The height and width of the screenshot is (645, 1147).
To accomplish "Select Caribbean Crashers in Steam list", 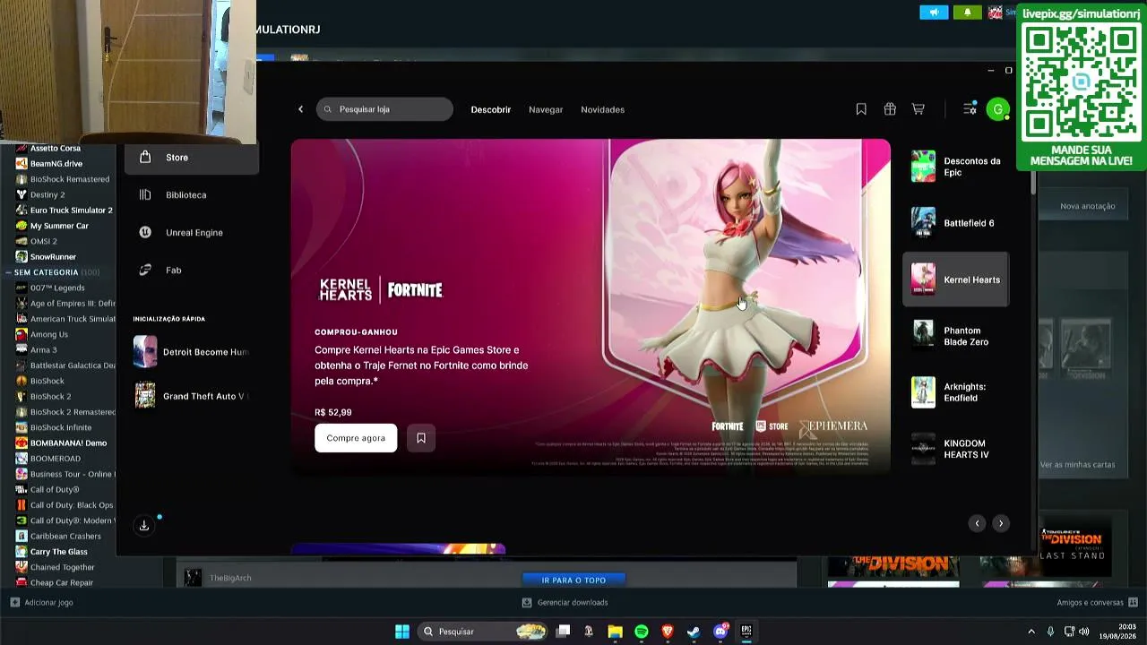I will click(x=57, y=537).
